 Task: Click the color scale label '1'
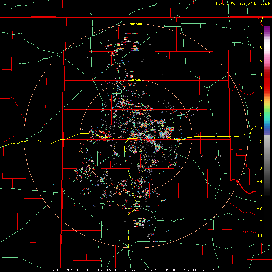pyautogui.click(x=261, y=115)
